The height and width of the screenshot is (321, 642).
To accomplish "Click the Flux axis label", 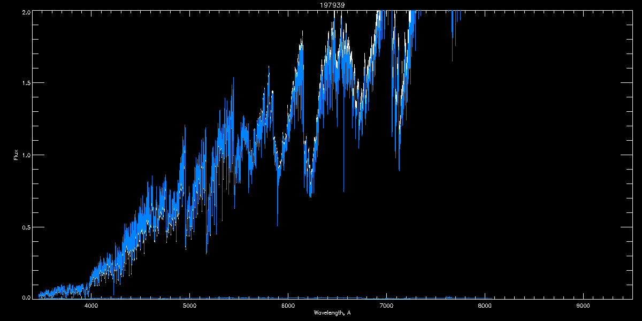I will (x=16, y=154).
